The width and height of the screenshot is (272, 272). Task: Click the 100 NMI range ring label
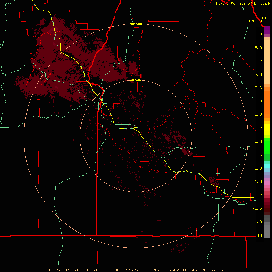click(x=136, y=24)
